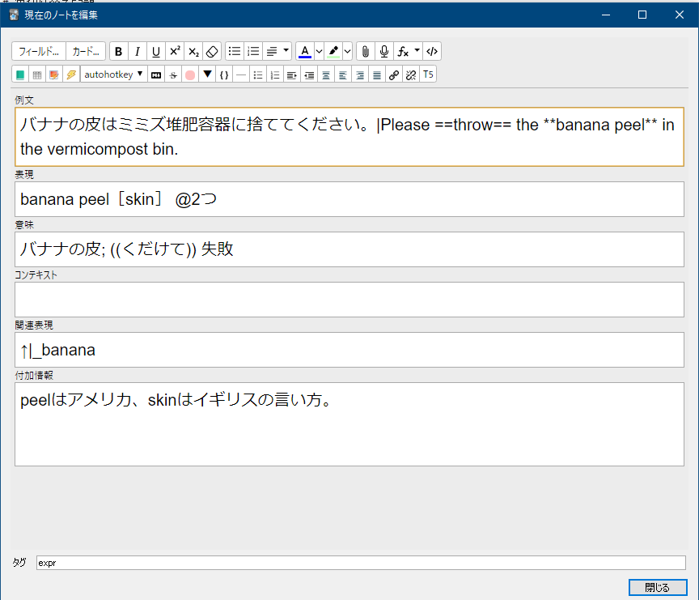Click into the 例文 example sentence field
Viewport: 699px width, 600px height.
(349, 137)
